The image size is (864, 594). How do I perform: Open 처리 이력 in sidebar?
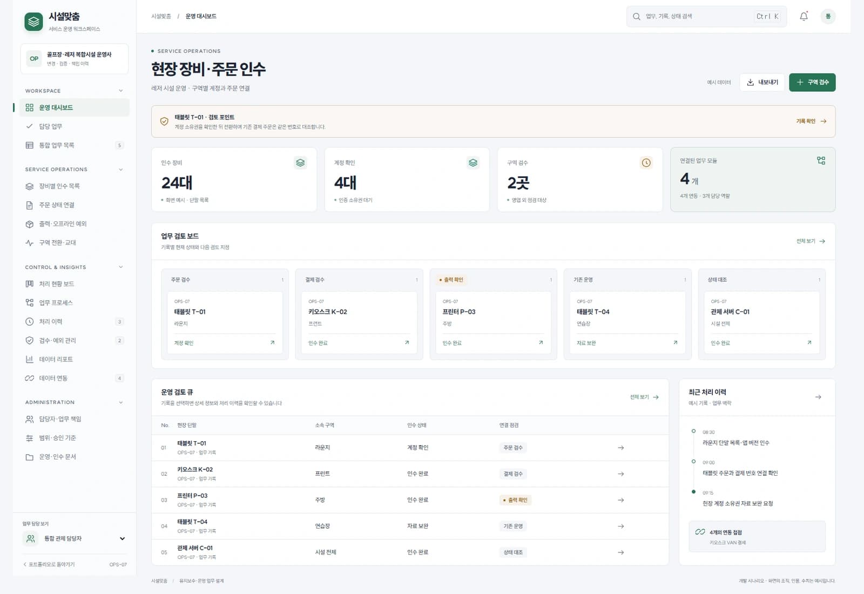[75, 322]
